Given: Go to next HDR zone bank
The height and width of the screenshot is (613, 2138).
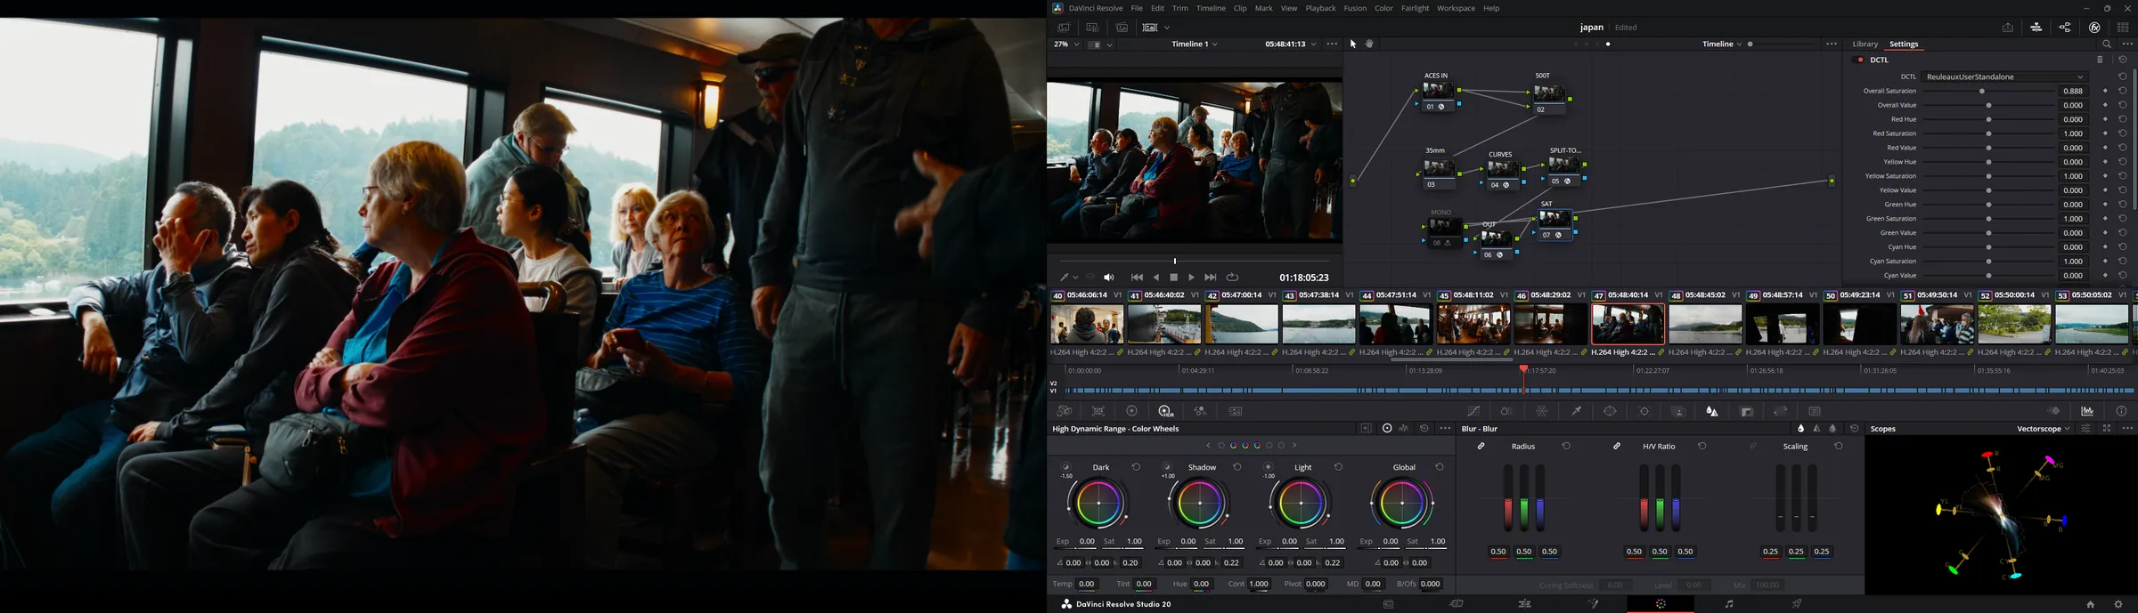Looking at the screenshot, I should point(1294,446).
